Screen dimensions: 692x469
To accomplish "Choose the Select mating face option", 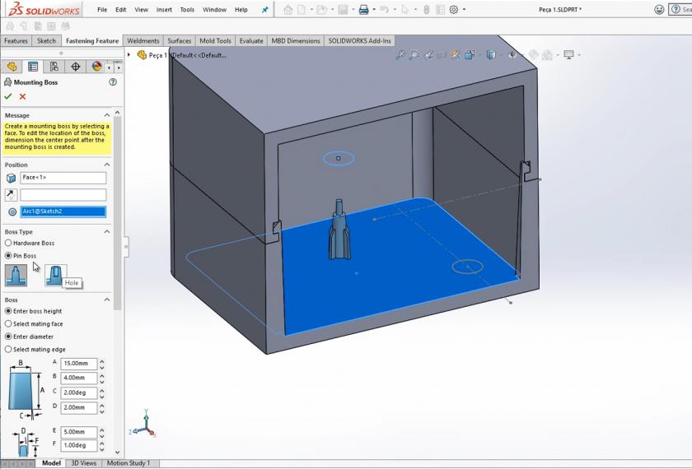I will point(8,324).
